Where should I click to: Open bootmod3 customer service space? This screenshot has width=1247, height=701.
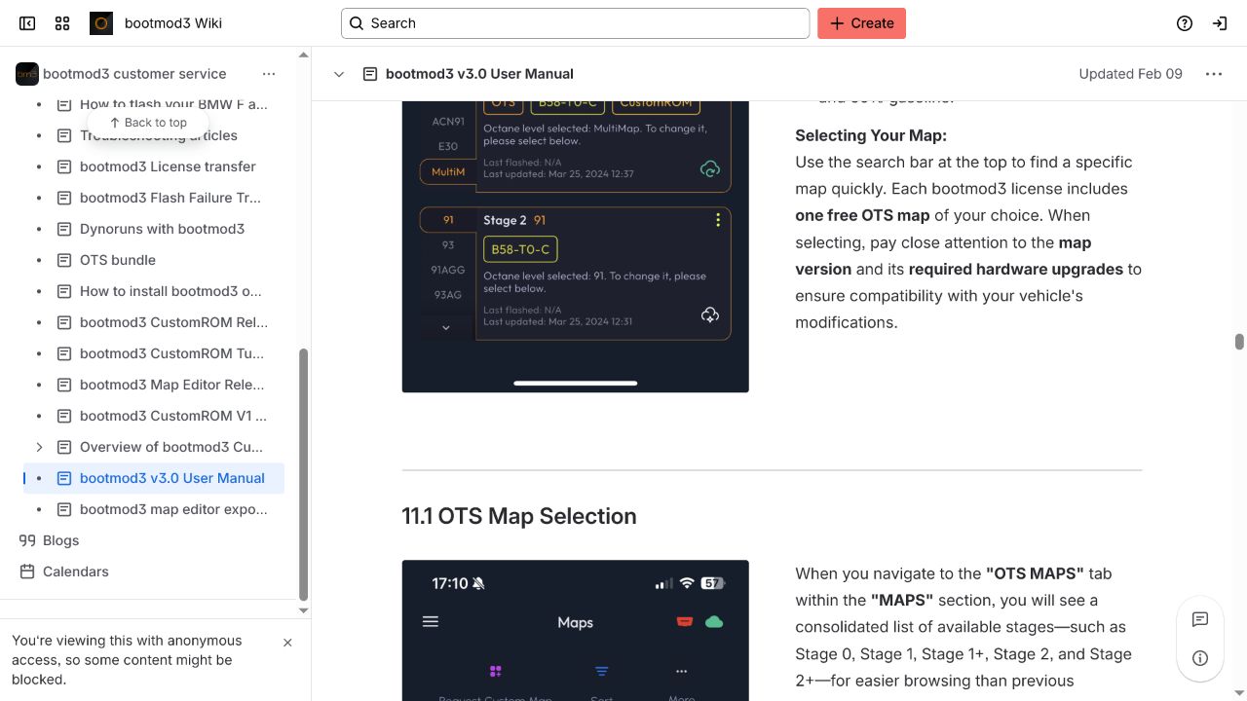pyautogui.click(x=134, y=74)
